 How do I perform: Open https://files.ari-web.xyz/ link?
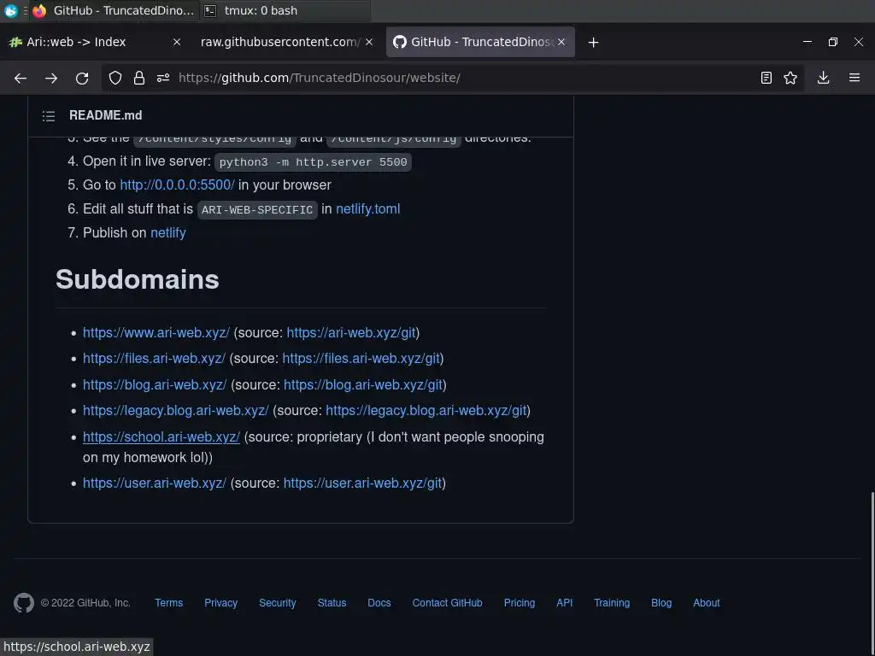tap(154, 359)
